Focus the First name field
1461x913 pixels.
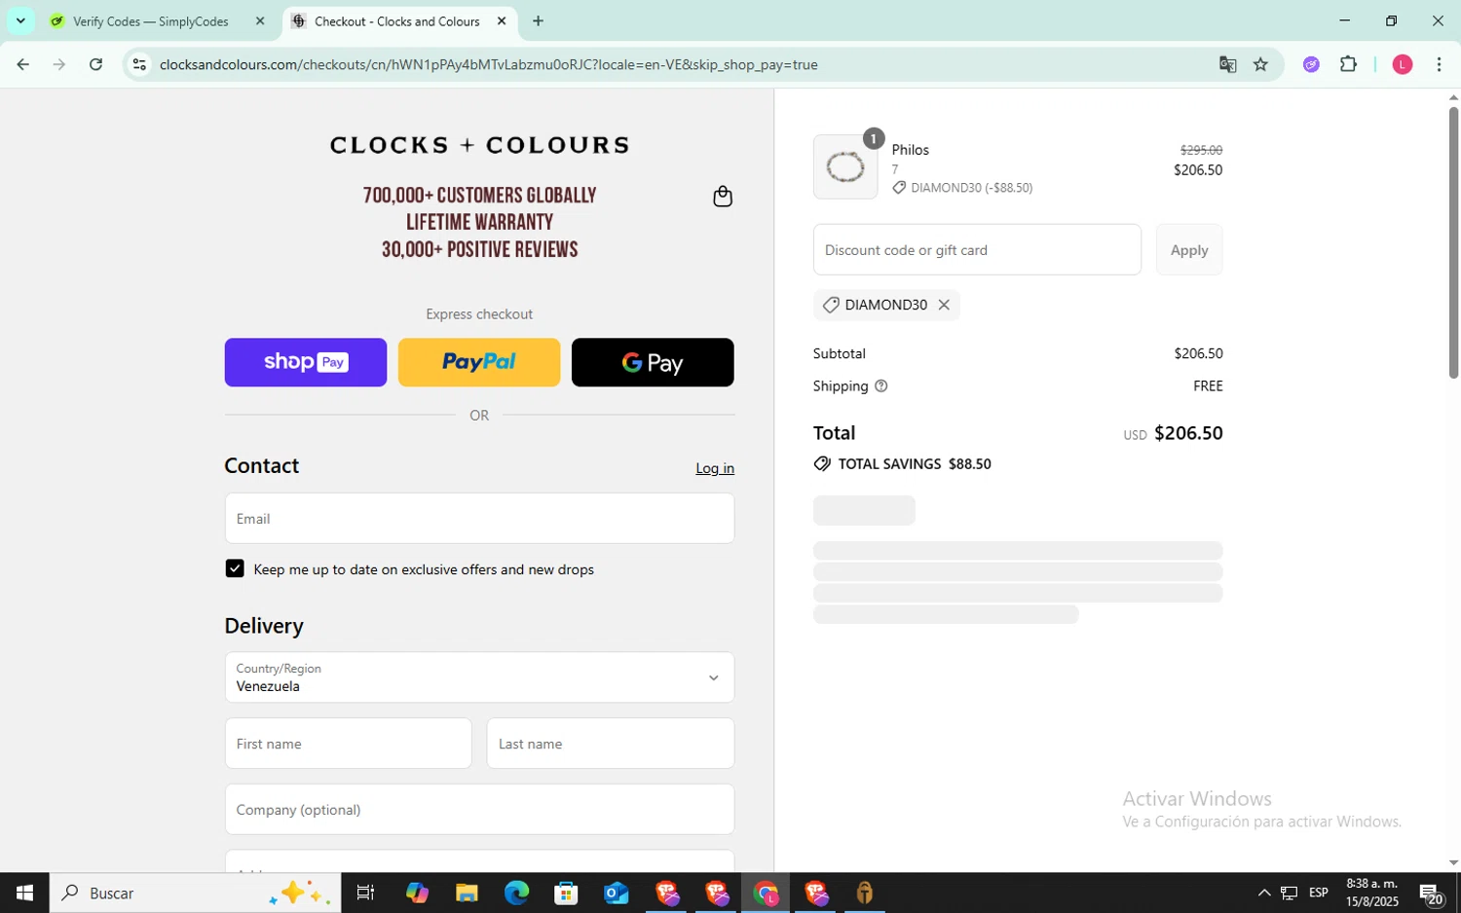(348, 744)
